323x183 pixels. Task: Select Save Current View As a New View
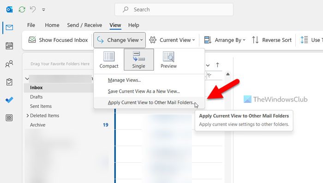click(150, 91)
